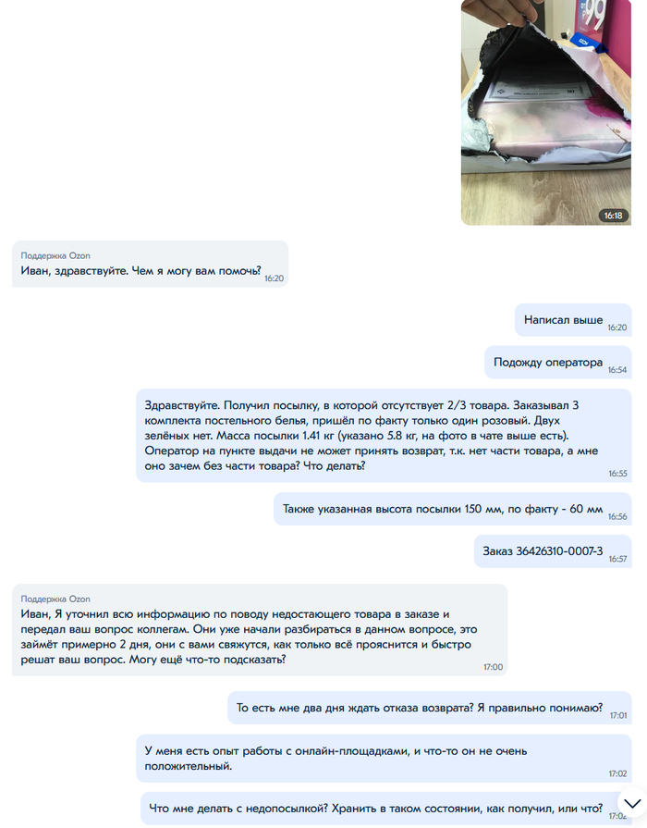Click the 16:57 timestamp next to the order number
Screen dimensions: 647x828
(x=617, y=559)
